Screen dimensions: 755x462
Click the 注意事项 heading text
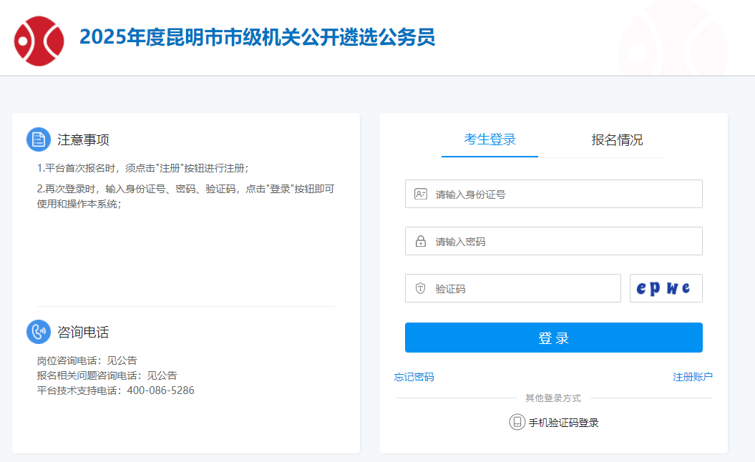pyautogui.click(x=83, y=140)
